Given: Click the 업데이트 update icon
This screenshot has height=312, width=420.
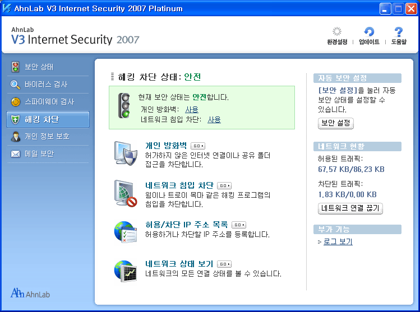Looking at the screenshot, I should click(x=369, y=31).
